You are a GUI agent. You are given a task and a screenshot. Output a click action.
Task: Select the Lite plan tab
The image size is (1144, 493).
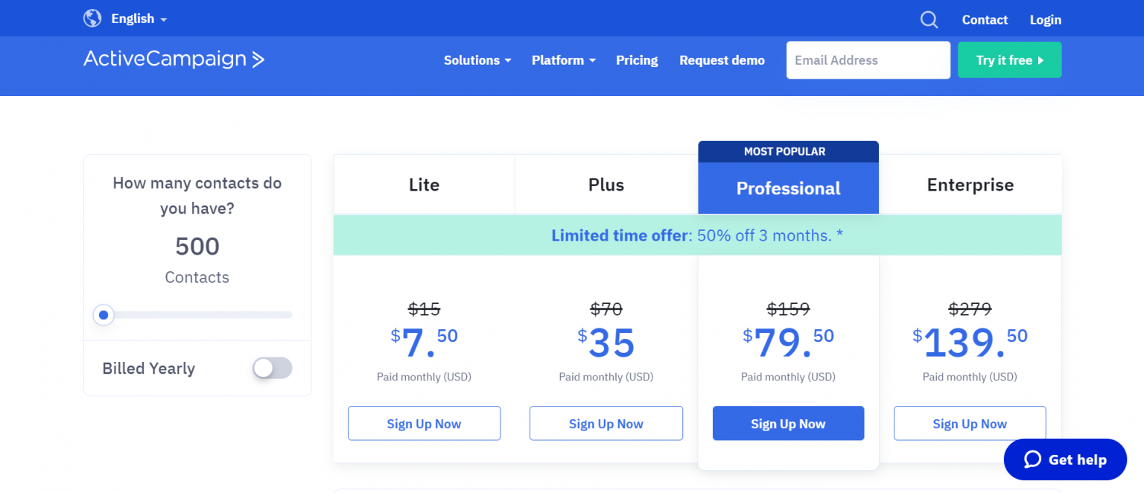point(424,185)
